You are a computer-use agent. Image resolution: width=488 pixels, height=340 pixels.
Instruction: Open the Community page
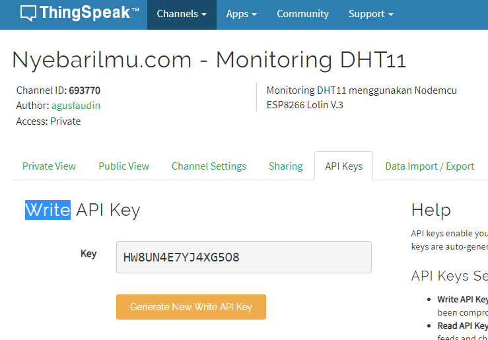click(302, 14)
